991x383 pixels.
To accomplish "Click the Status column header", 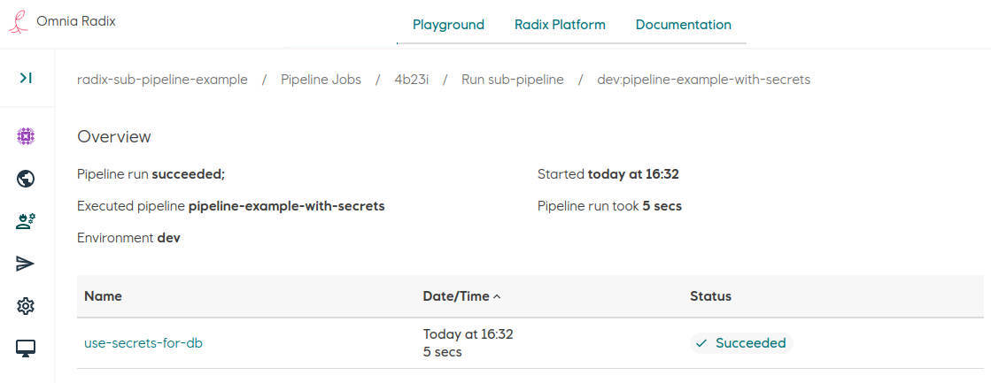I will 710,296.
